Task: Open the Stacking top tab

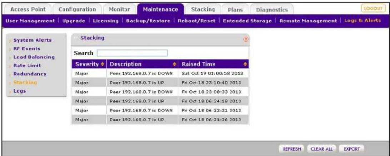Action: 203,9
